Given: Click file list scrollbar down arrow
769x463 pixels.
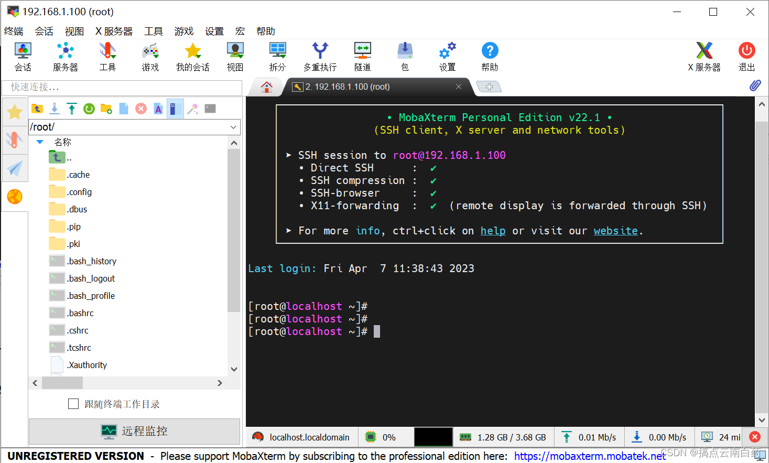Looking at the screenshot, I should coord(234,369).
